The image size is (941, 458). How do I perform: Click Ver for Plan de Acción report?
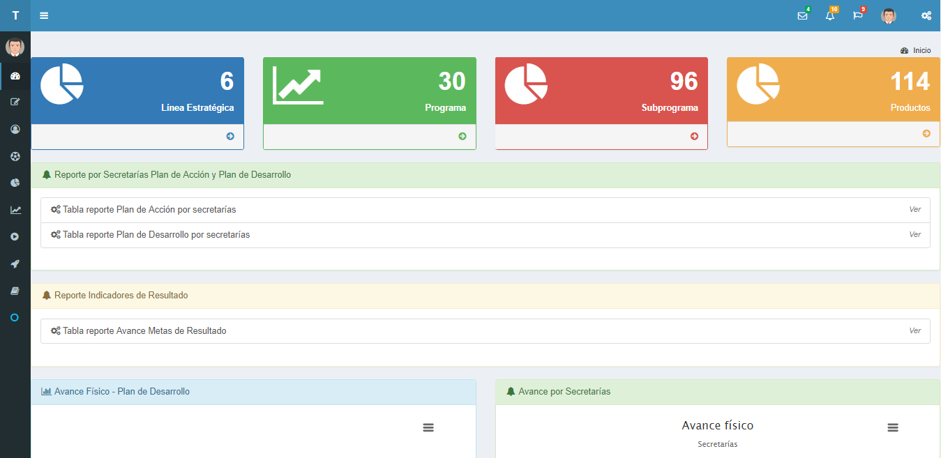click(x=914, y=210)
